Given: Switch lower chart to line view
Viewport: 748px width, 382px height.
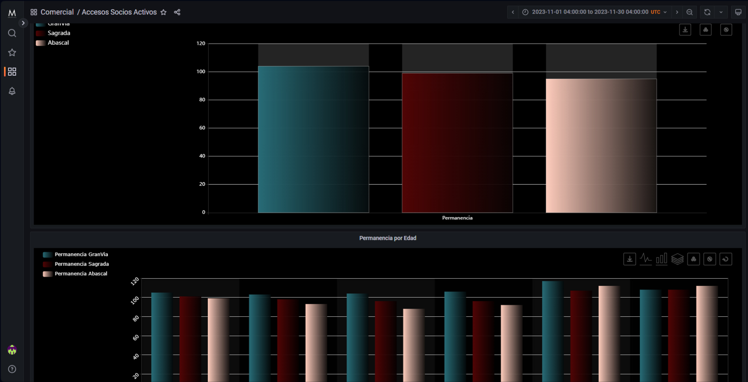Looking at the screenshot, I should click(646, 259).
